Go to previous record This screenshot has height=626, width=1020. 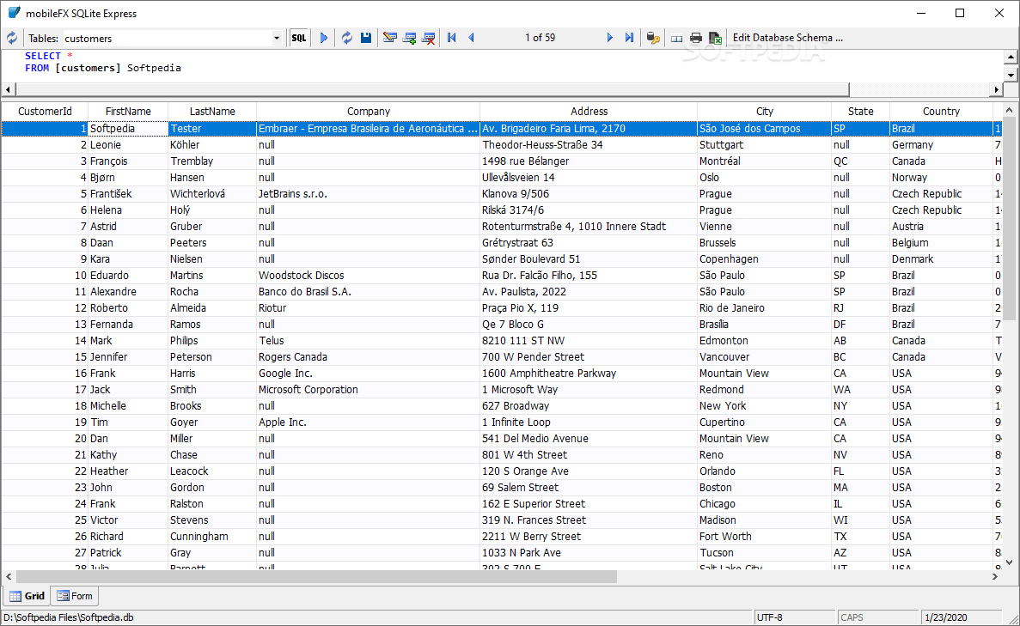click(471, 38)
